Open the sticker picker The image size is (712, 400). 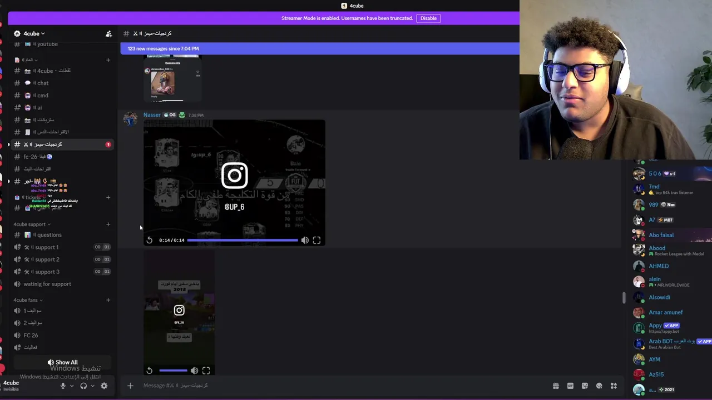coord(585,386)
